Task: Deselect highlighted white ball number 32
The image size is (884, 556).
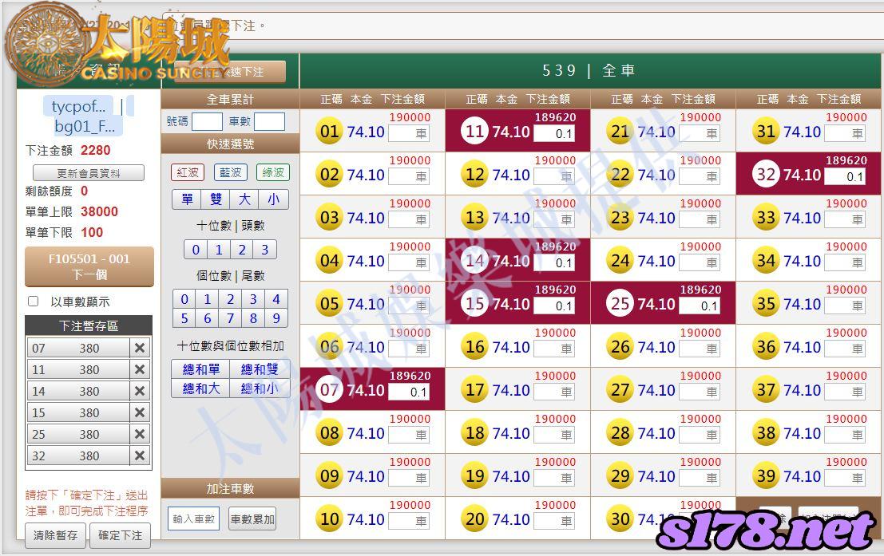Action: 766,175
